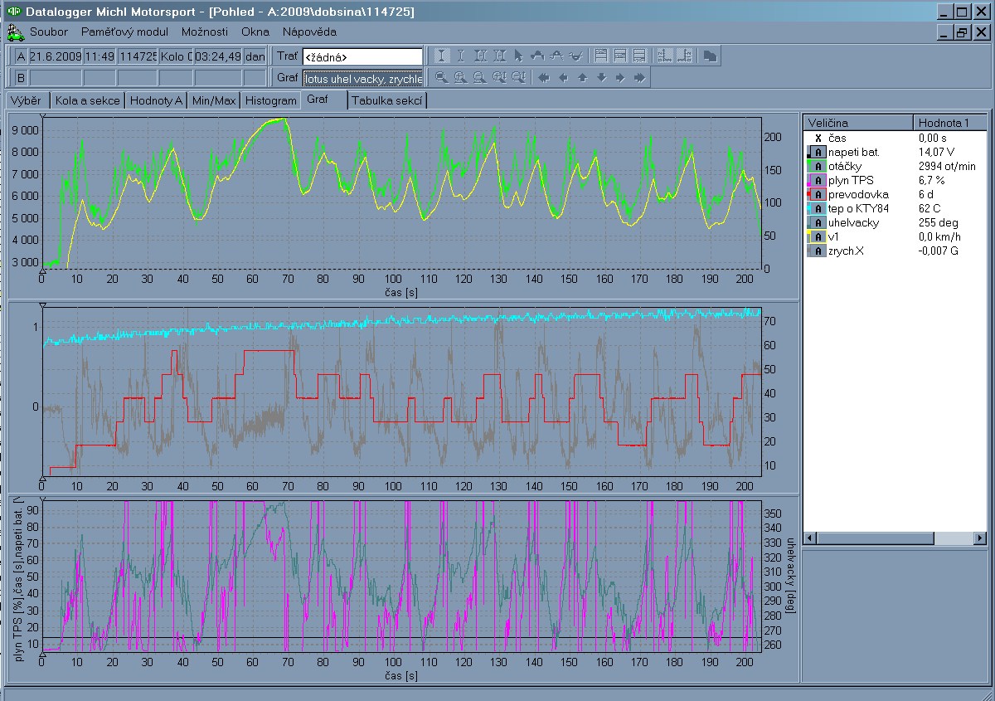
Task: Switch to the Min/Max tab
Action: [214, 100]
